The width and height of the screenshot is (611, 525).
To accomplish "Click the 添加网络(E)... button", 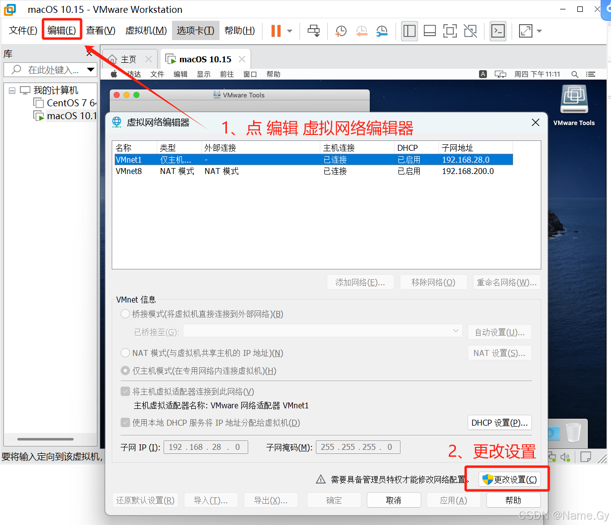I will coord(360,282).
